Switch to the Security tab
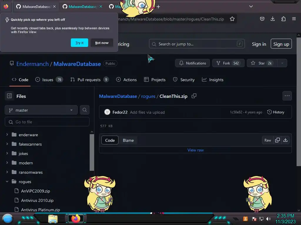Screen dimensions: 301x225 pos(184,80)
